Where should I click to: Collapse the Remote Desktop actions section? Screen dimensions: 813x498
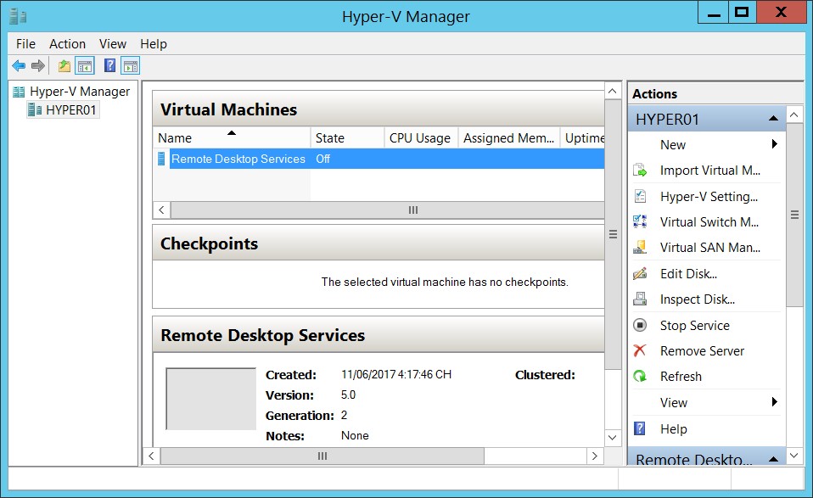tap(774, 459)
